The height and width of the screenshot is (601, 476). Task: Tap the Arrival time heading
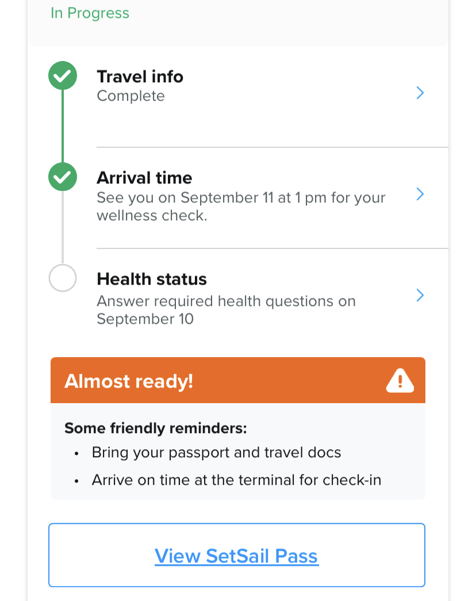pyautogui.click(x=144, y=178)
